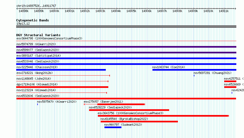Image resolution: width=244 pixels, height=138 pixels.
Task: Open the nsv6599077 (Sedlazeck2020) variant label
Action: 38,50
